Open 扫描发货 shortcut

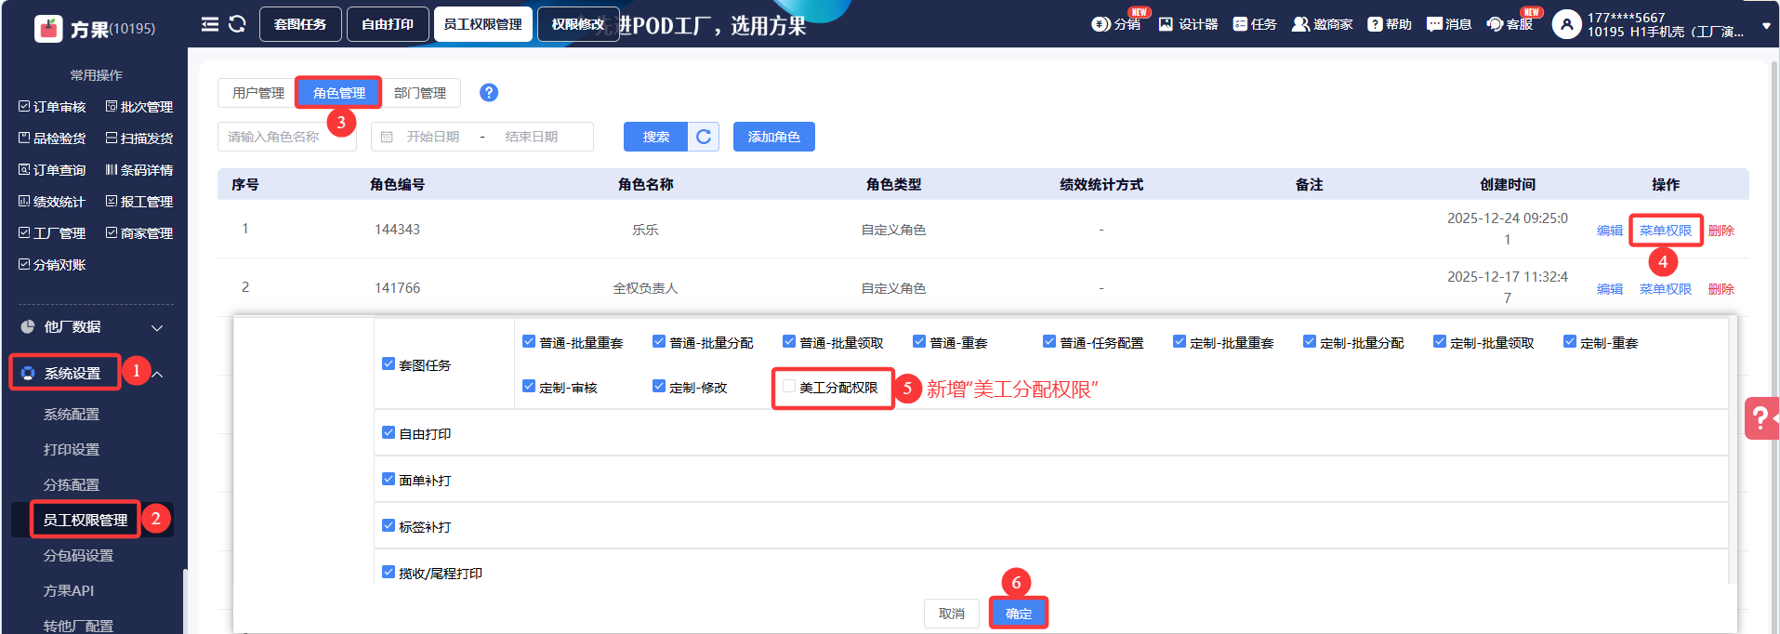click(x=139, y=139)
